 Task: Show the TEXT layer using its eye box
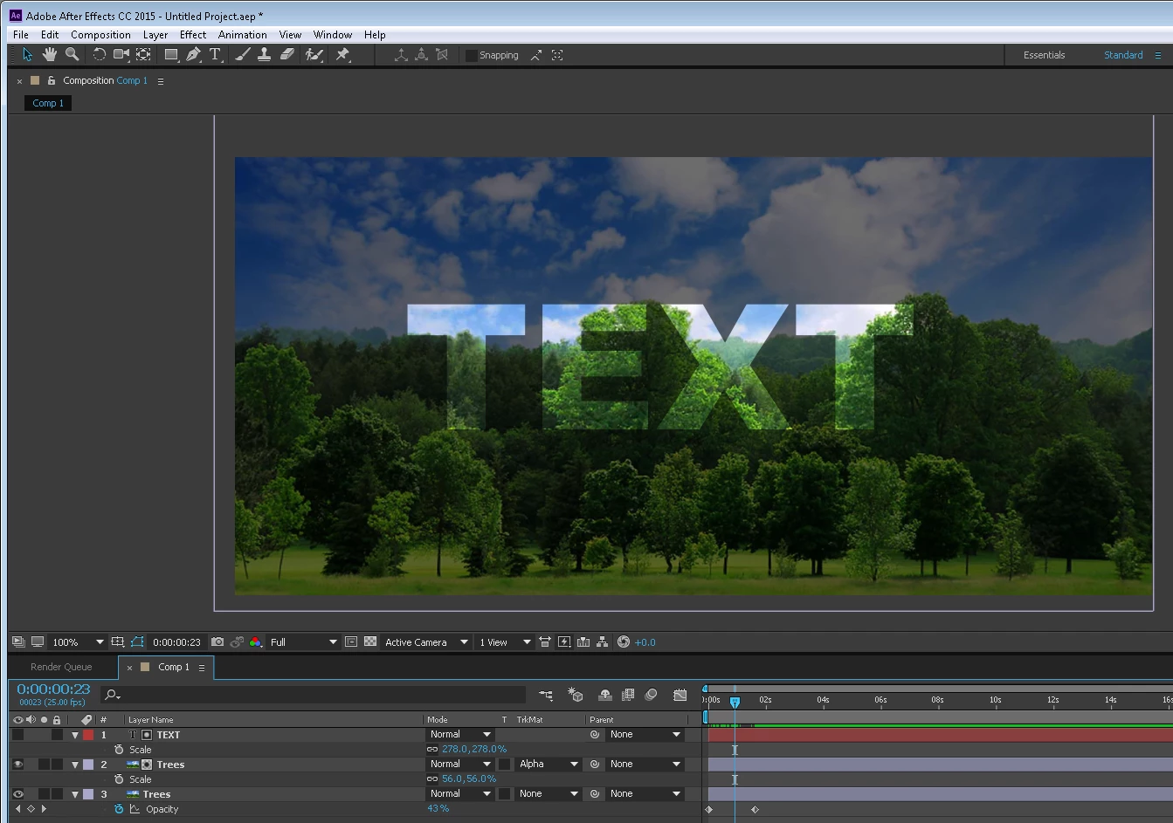point(17,735)
